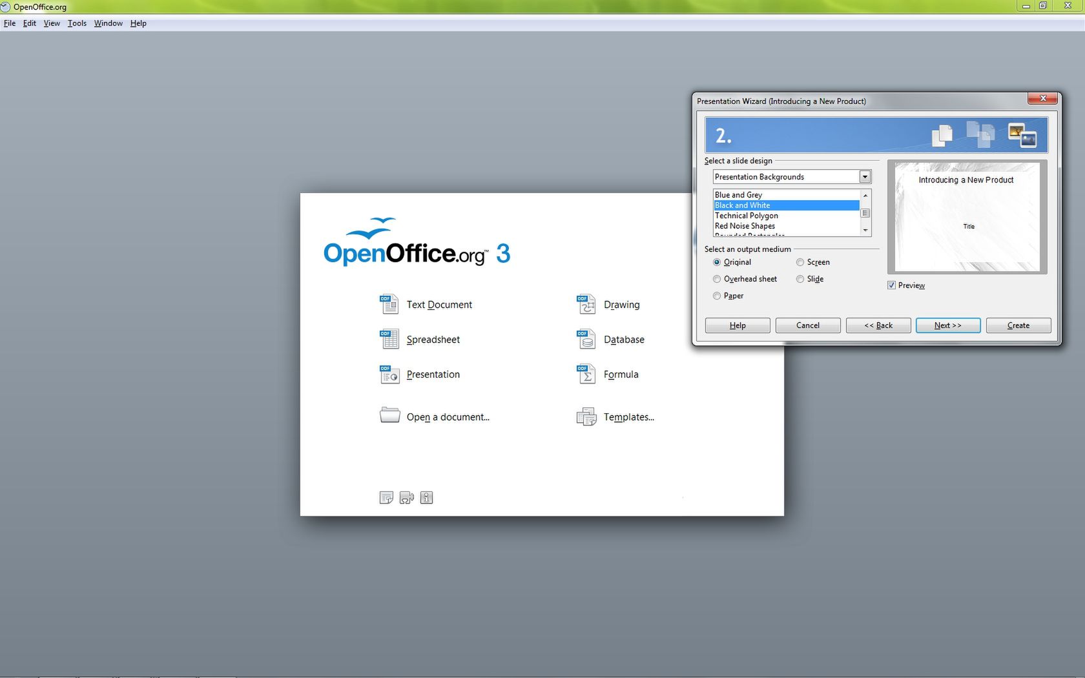The image size is (1085, 678).
Task: Toggle the Preview checkbox
Action: coord(891,285)
